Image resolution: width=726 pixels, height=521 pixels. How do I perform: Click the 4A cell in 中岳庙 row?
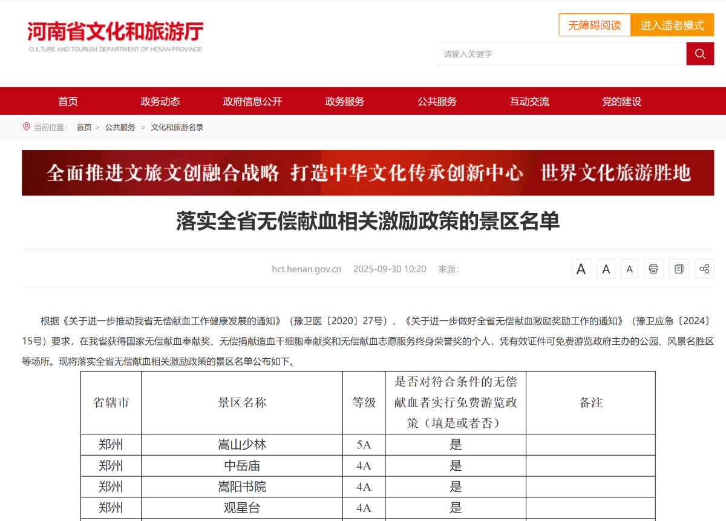[364, 466]
